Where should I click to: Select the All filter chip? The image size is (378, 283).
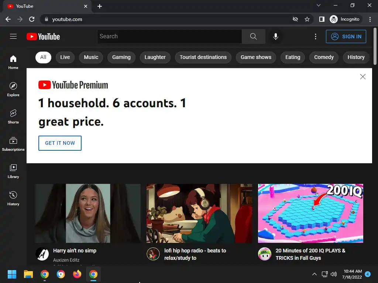pyautogui.click(x=43, y=57)
